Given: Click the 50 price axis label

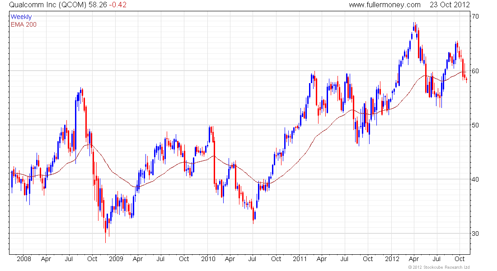Looking at the screenshot, I should pos(475,125).
